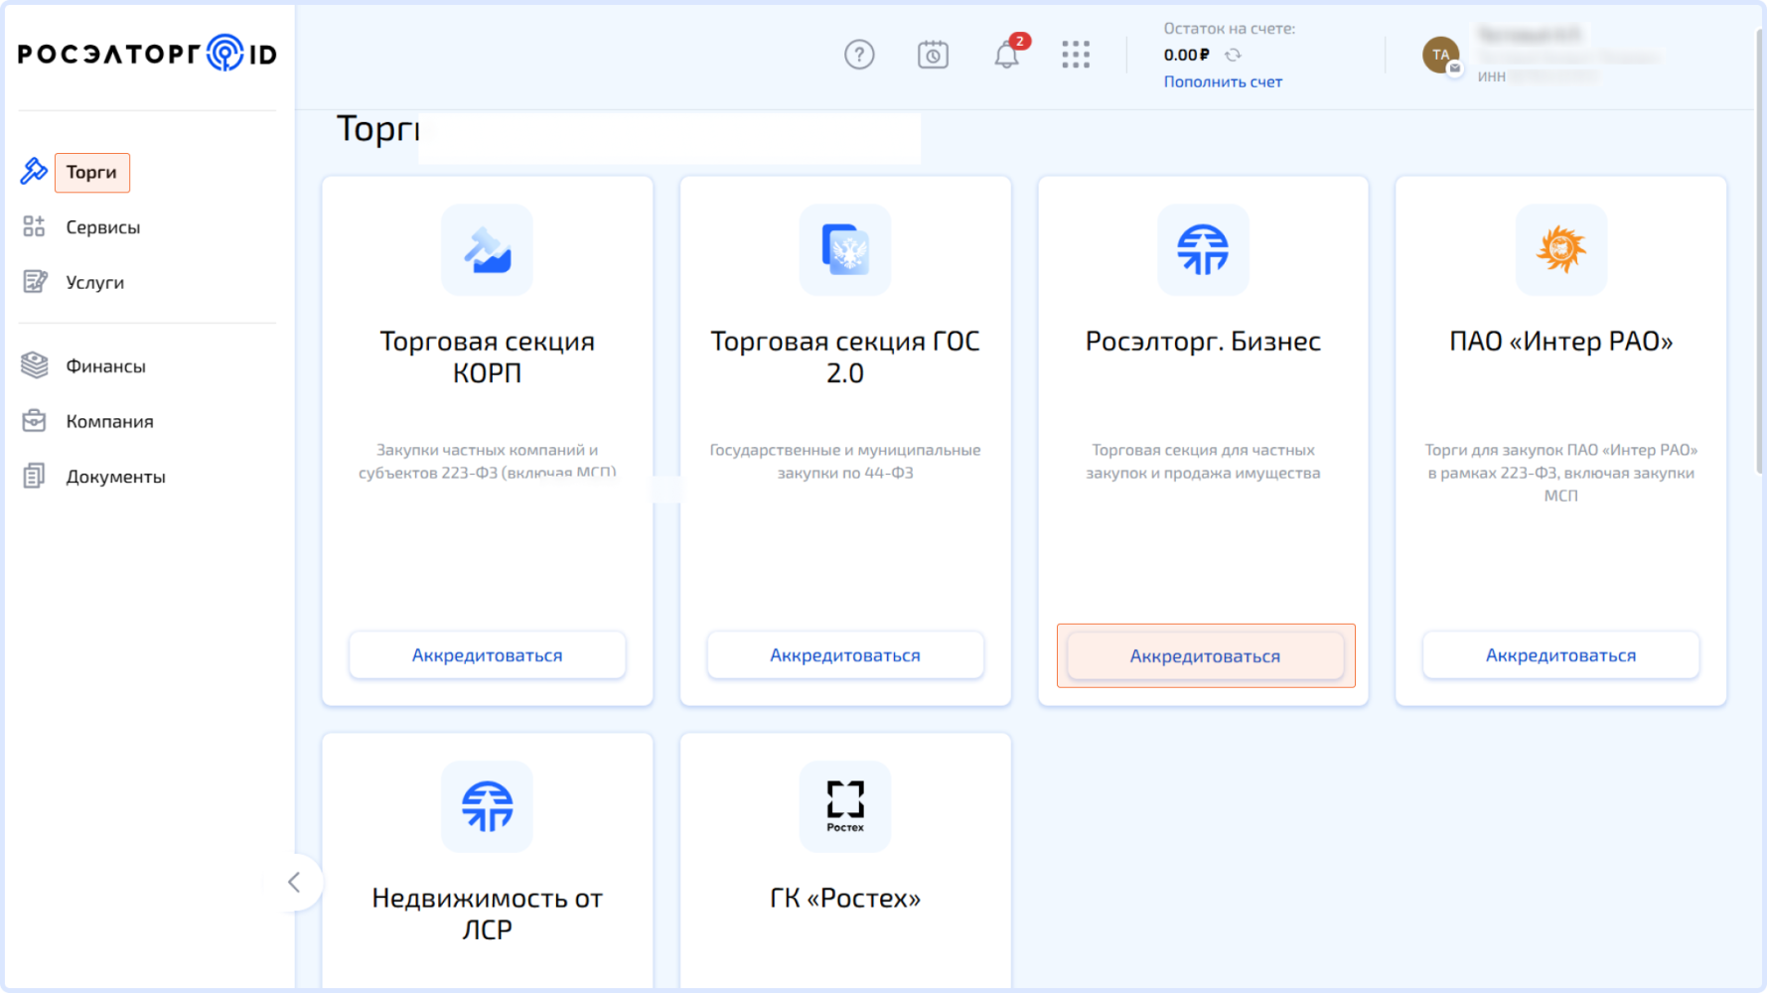Go to Услуги section
1767x993 pixels.
tap(94, 283)
